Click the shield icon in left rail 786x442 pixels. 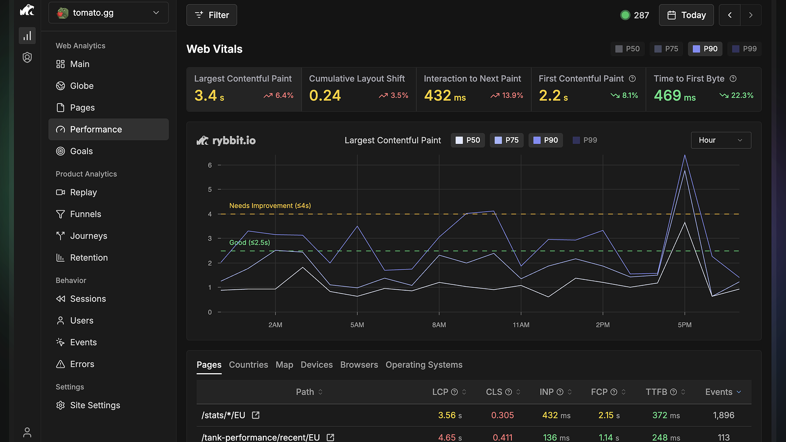click(27, 57)
